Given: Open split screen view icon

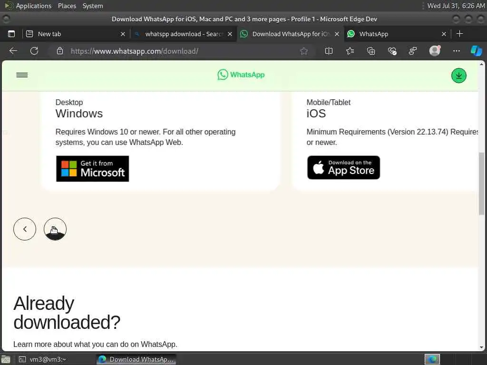Looking at the screenshot, I should tap(329, 51).
